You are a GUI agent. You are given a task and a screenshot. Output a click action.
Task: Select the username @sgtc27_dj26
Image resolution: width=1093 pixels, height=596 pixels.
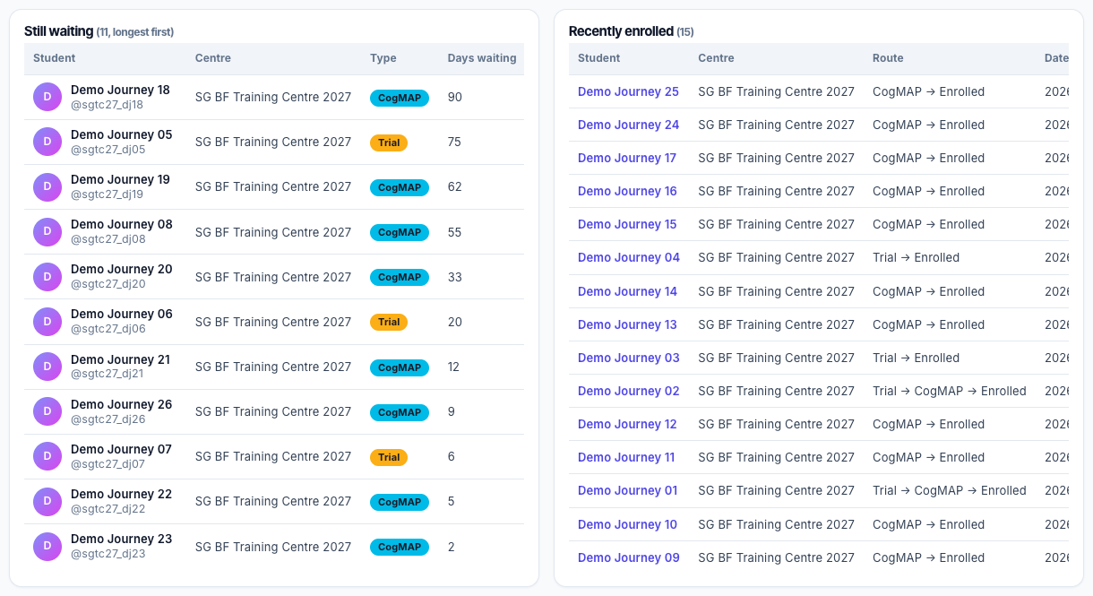(x=108, y=419)
